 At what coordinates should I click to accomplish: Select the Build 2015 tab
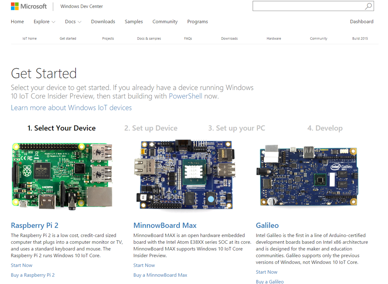tap(360, 38)
